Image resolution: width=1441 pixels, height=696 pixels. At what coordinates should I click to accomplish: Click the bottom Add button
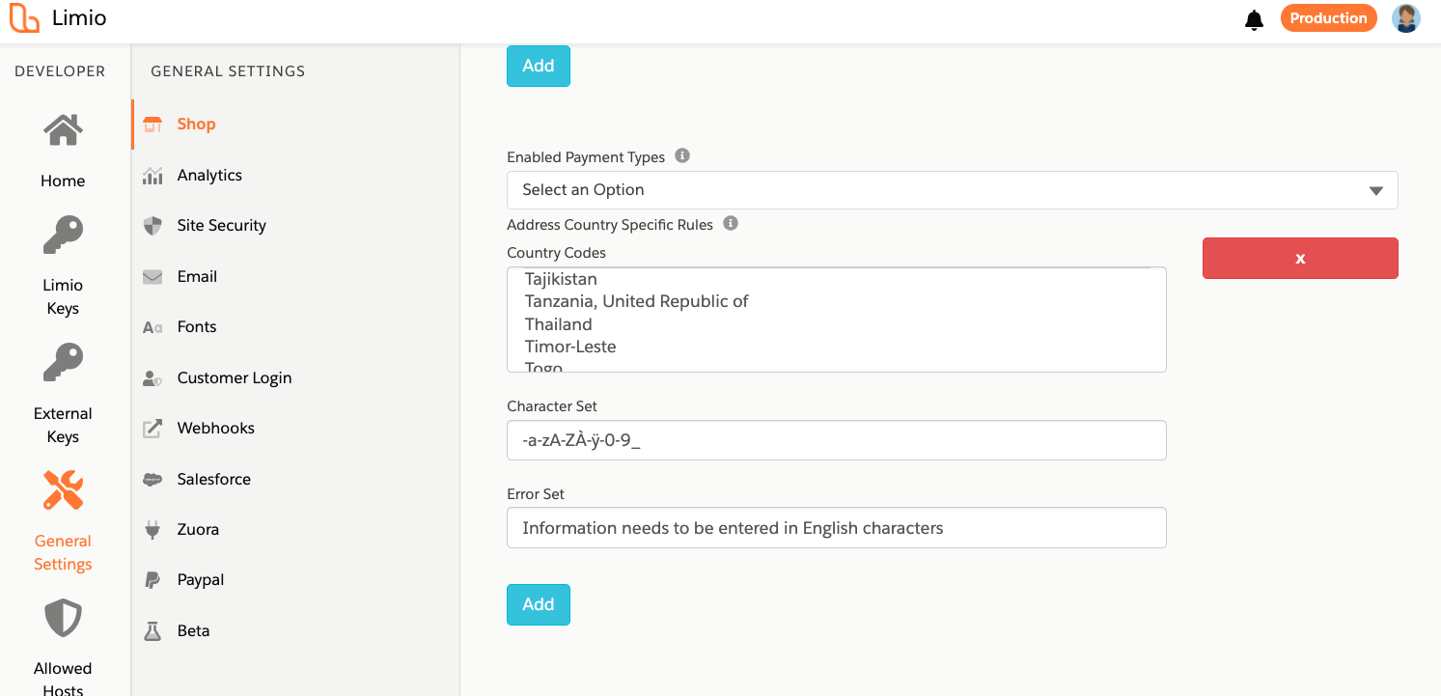pos(538,604)
